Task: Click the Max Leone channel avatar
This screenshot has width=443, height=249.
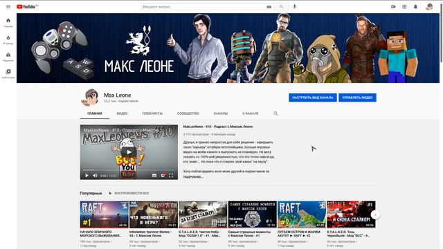Action: pos(89,98)
